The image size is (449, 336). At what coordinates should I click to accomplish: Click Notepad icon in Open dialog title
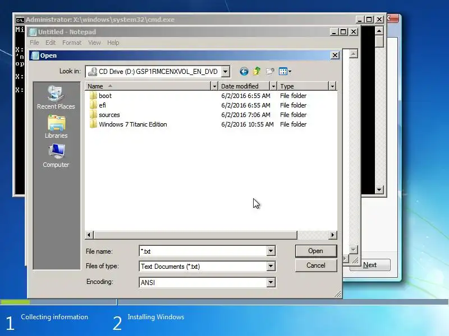click(35, 55)
